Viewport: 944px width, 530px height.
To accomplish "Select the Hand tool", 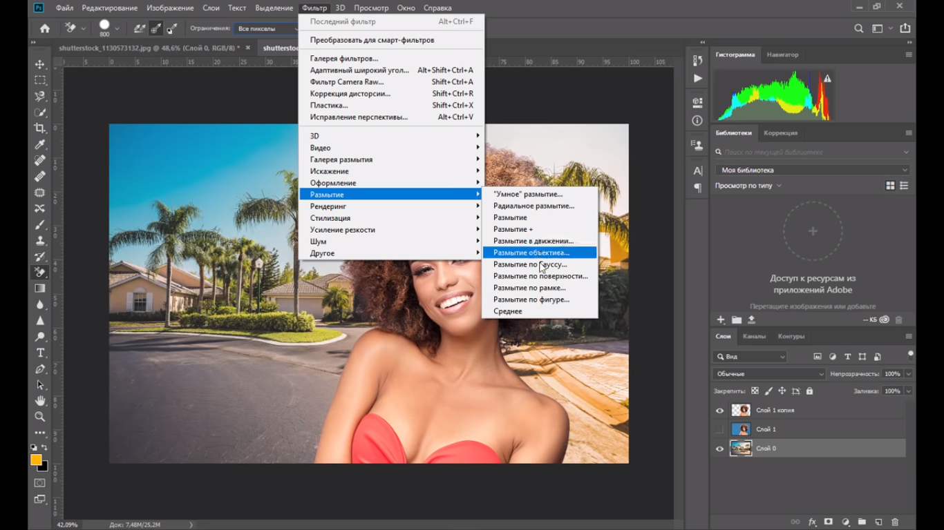I will point(40,401).
